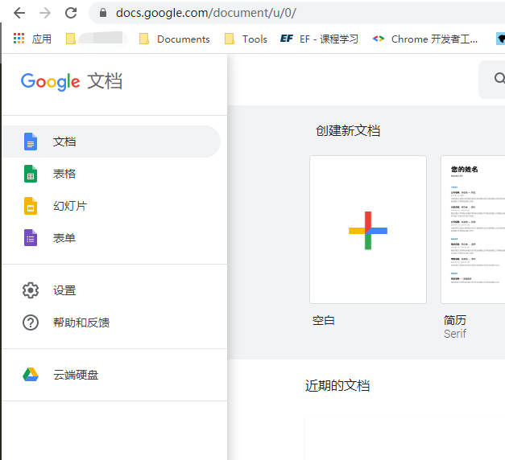Click the search magnifier icon
The height and width of the screenshot is (460, 505).
pyautogui.click(x=499, y=78)
